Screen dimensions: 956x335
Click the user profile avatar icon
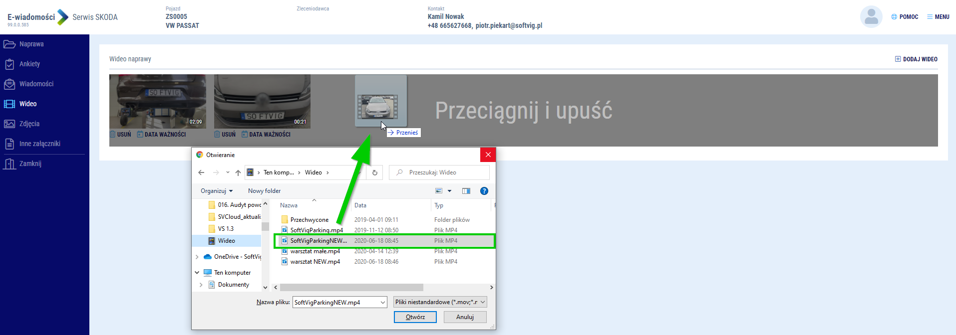point(871,17)
